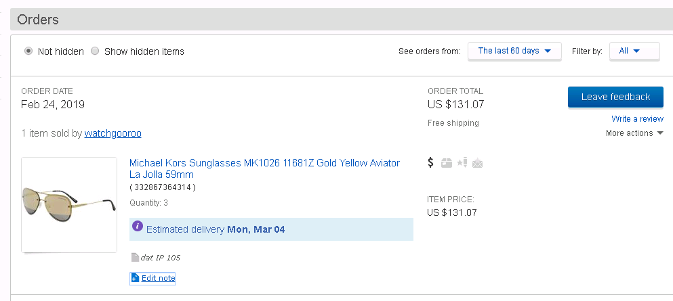The height and width of the screenshot is (301, 673).
Task: Select the Not hidden radio button
Action: tap(28, 51)
